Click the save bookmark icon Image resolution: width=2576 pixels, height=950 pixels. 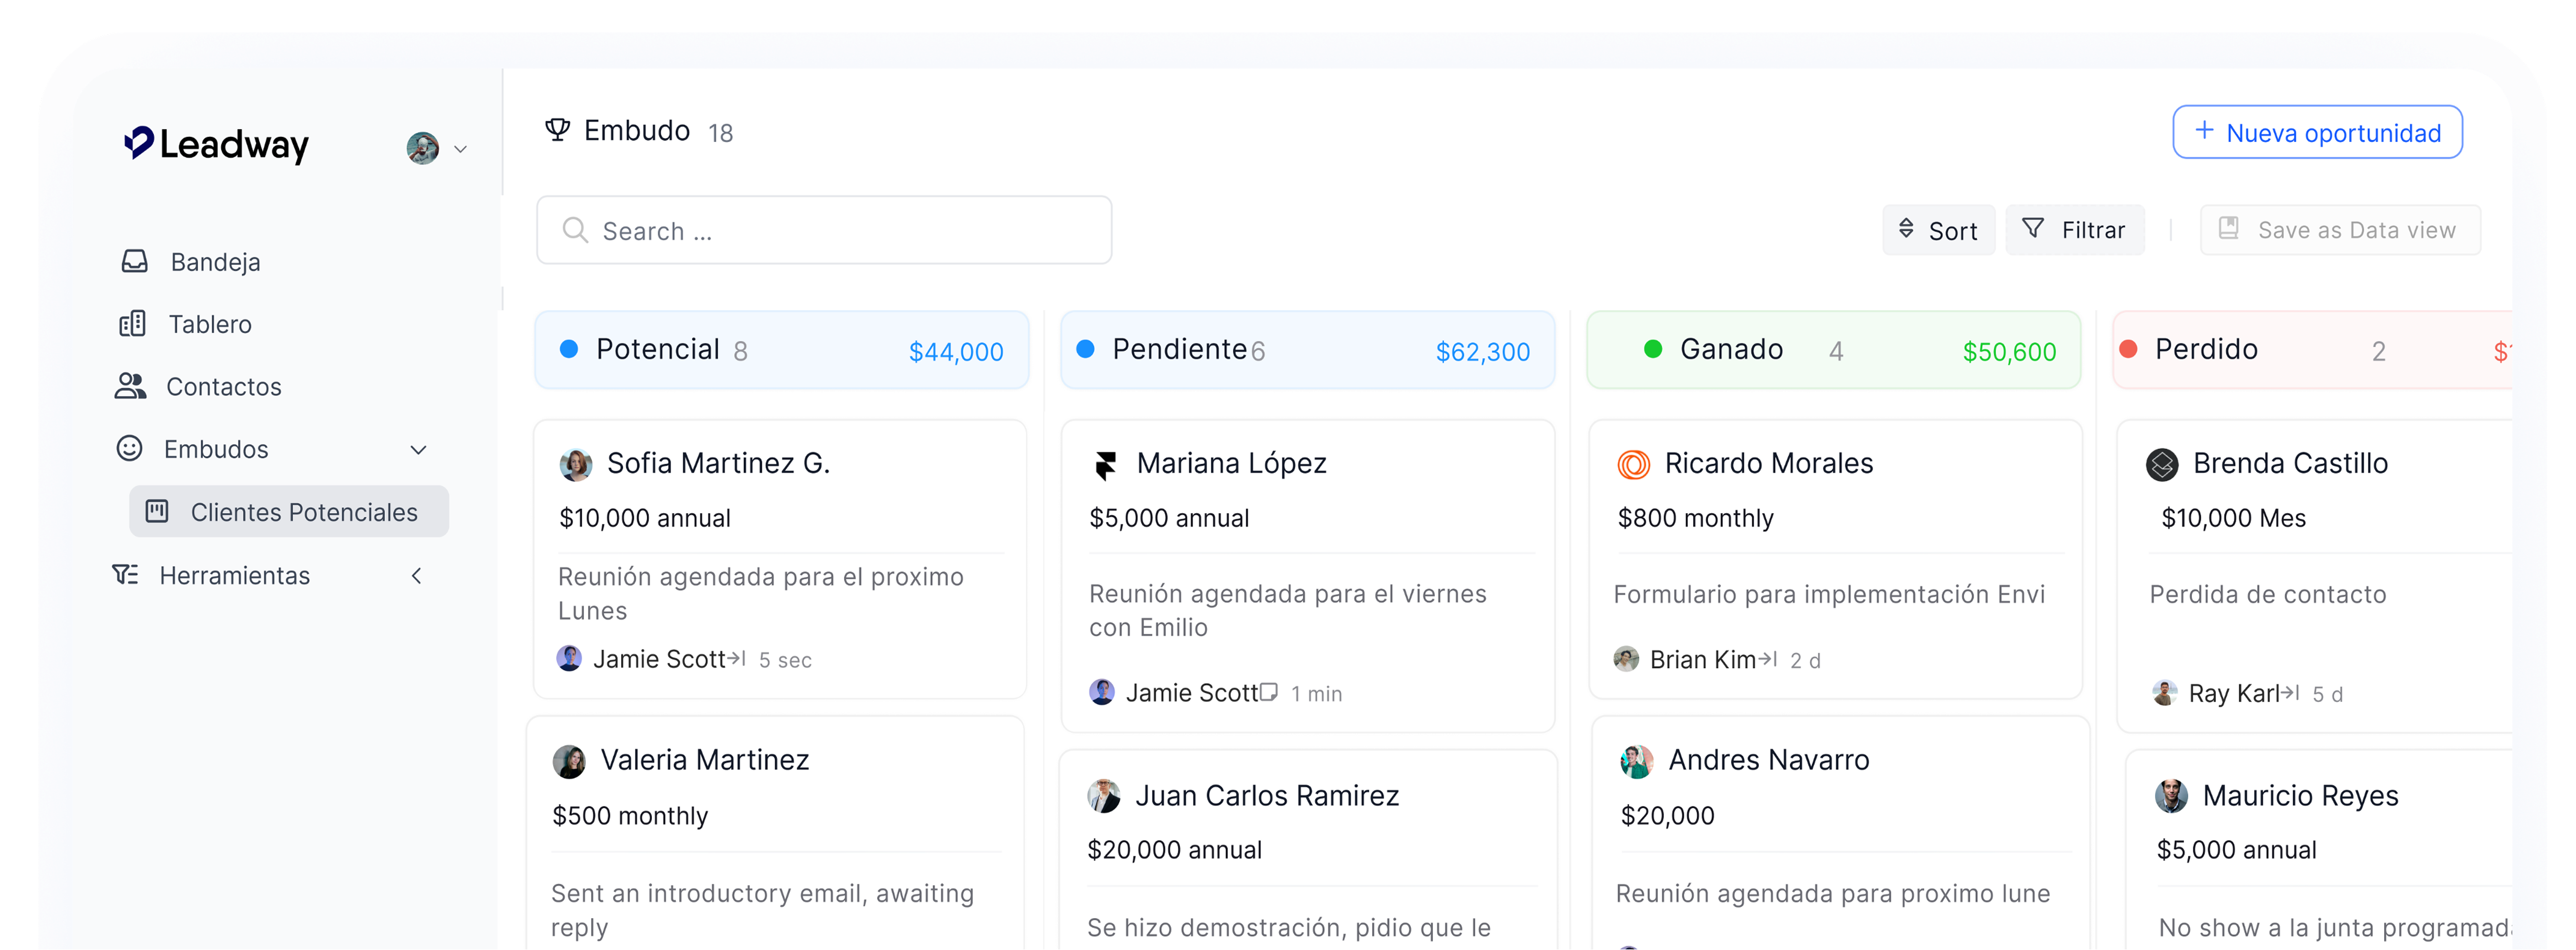tap(2229, 229)
